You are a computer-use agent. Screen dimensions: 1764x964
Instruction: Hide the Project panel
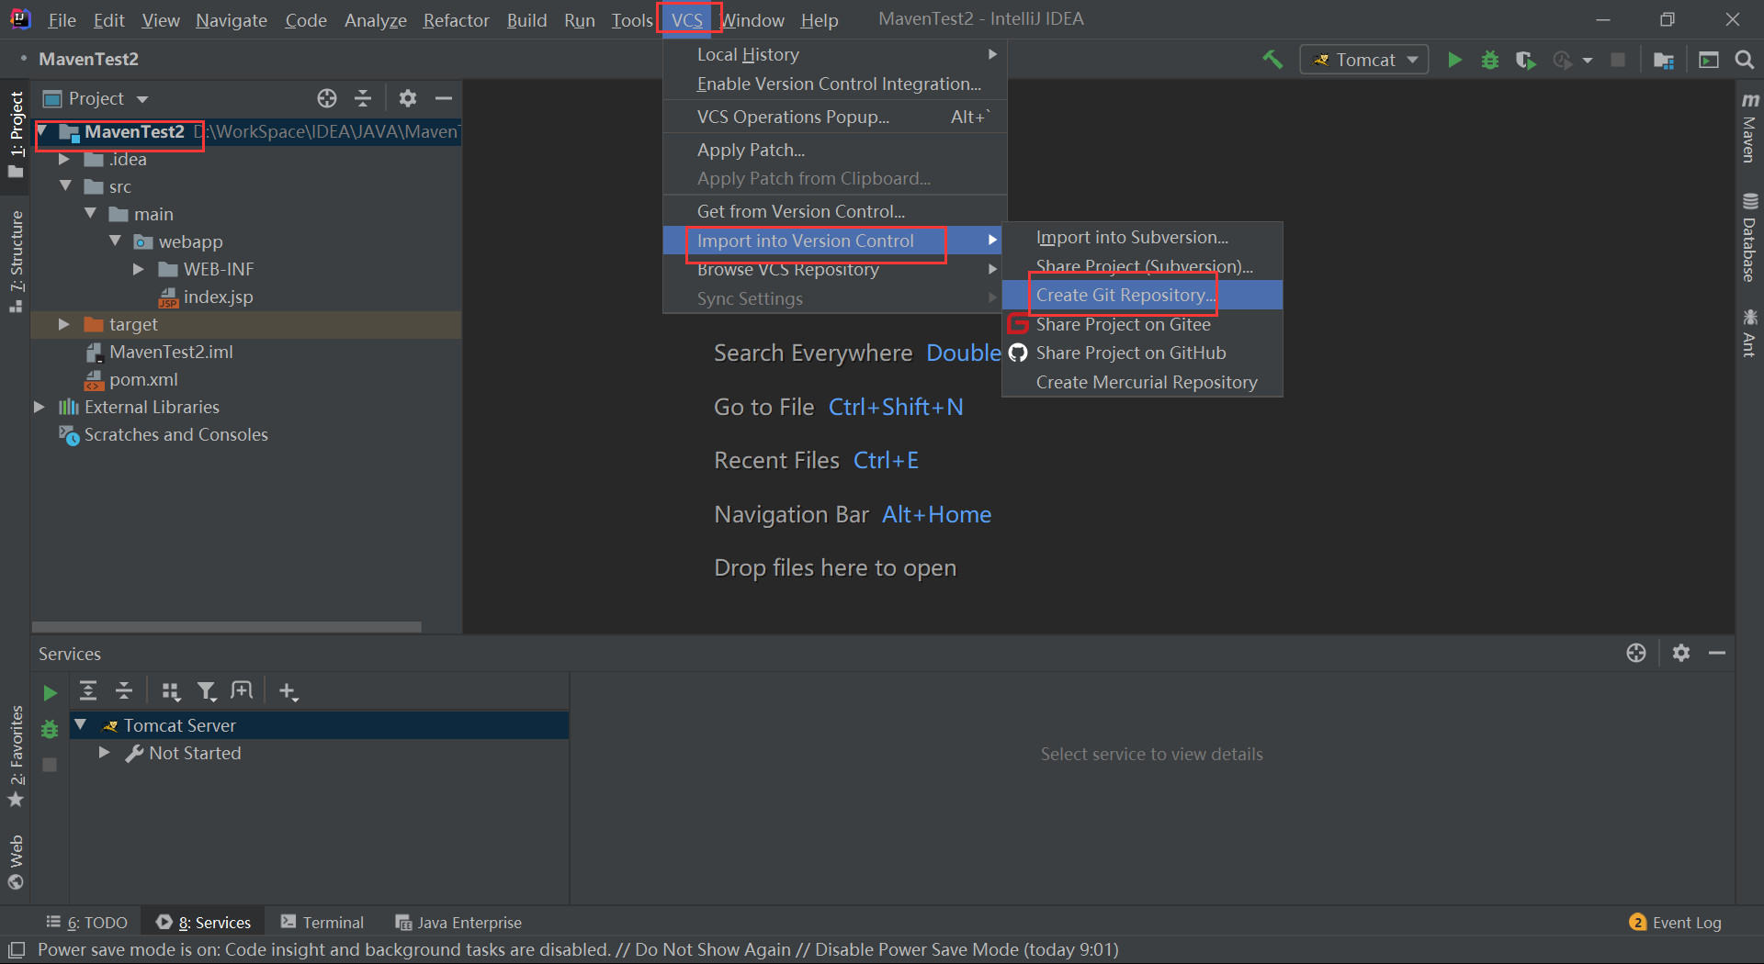(x=444, y=98)
